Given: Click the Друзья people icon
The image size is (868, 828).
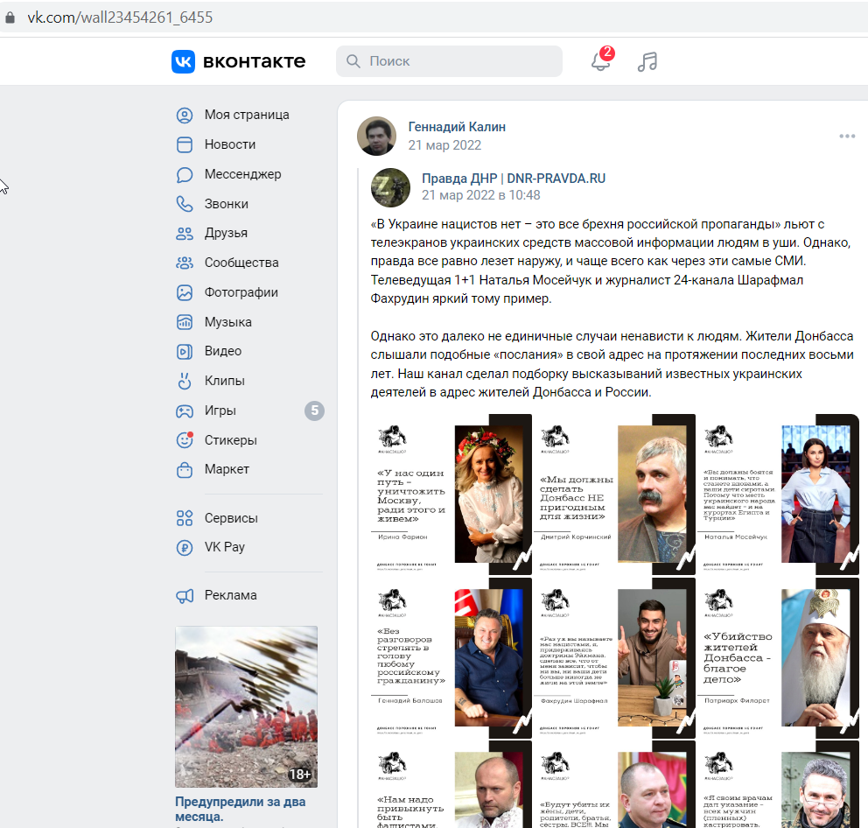Looking at the screenshot, I should [x=185, y=233].
